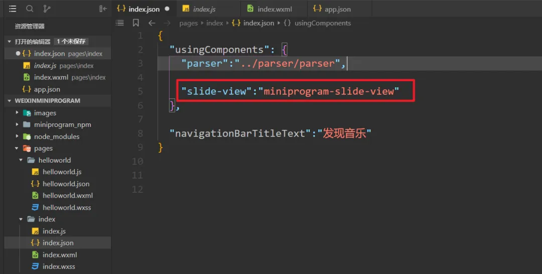542x274 pixels.
Task: Collapse the pages folder
Action: click(17, 148)
